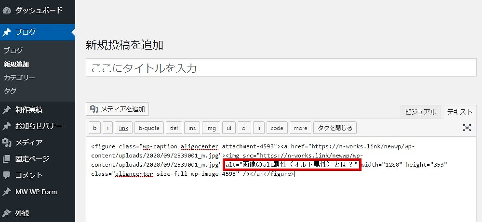Click the pin icon beside MW WP Form

click(x=6, y=192)
